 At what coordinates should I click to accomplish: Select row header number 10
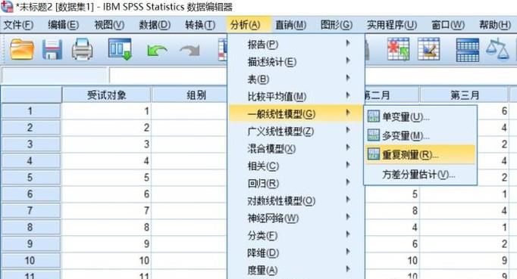(30, 261)
